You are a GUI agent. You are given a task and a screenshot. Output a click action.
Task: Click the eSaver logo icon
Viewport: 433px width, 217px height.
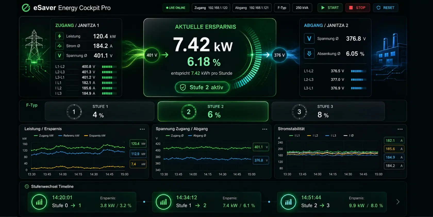coord(26,8)
